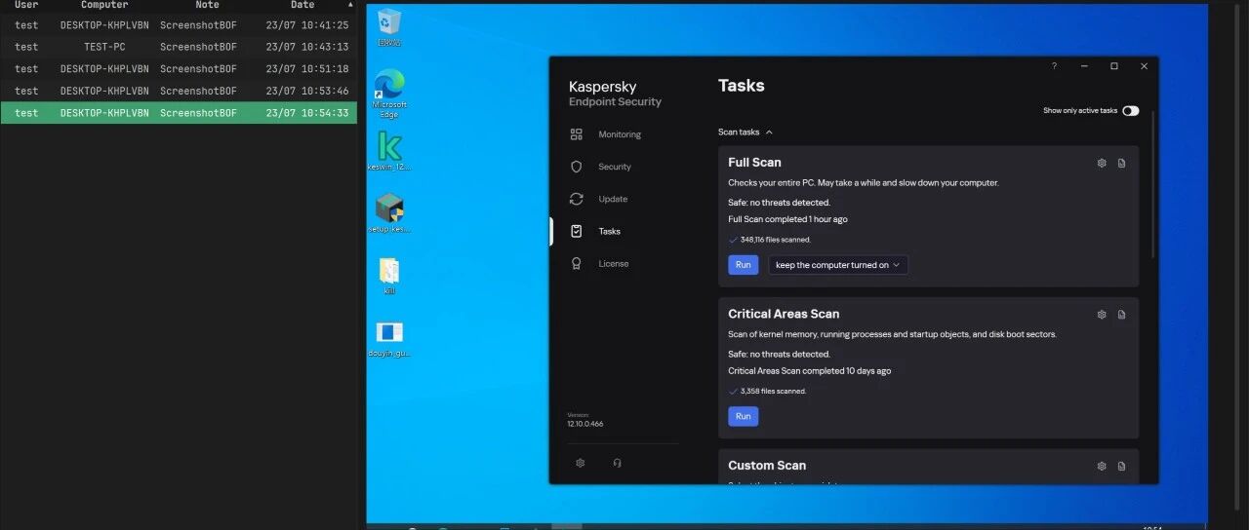The width and height of the screenshot is (1249, 530).
Task: Click the Recycle Bin desktop icon
Action: tap(389, 26)
